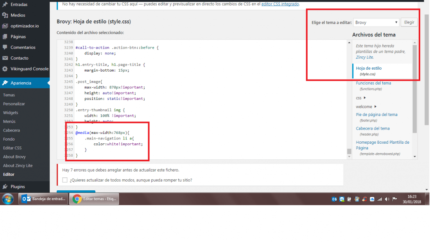Go to Personalizar submenu

pos(14,104)
